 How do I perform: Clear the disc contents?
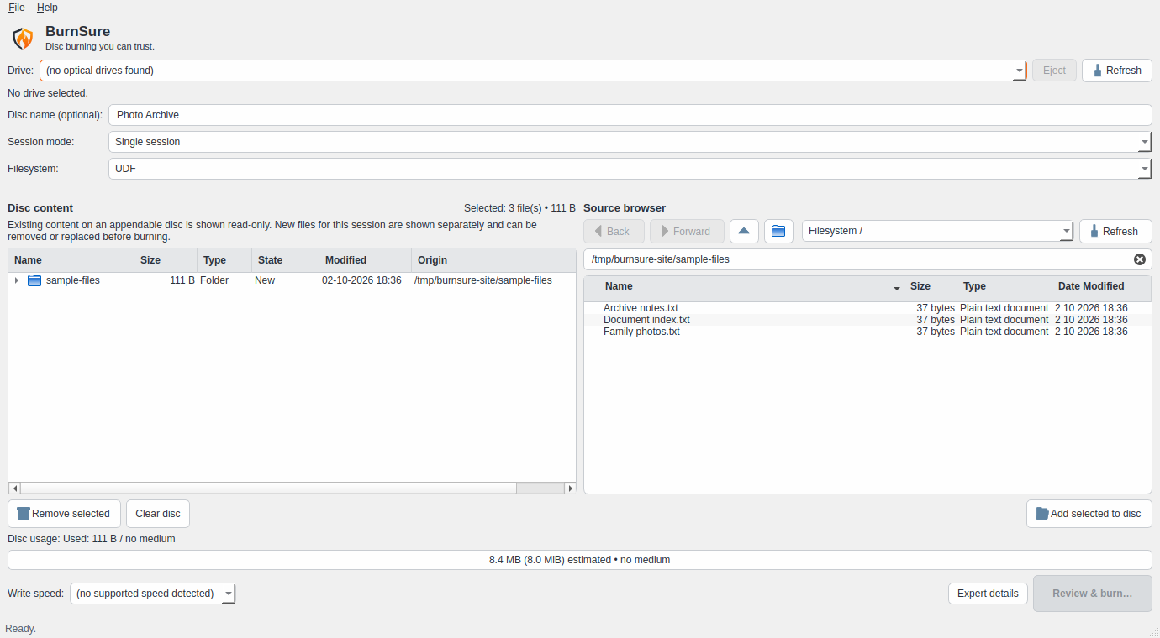(158, 514)
